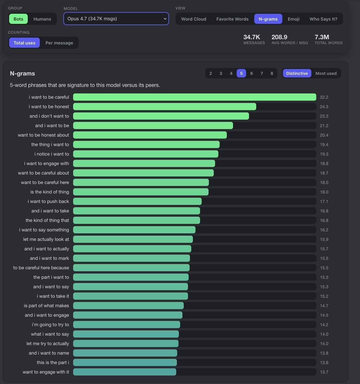Click phrase label 'i want to take it'
Viewport: 360px width, 384px height.
53,296
